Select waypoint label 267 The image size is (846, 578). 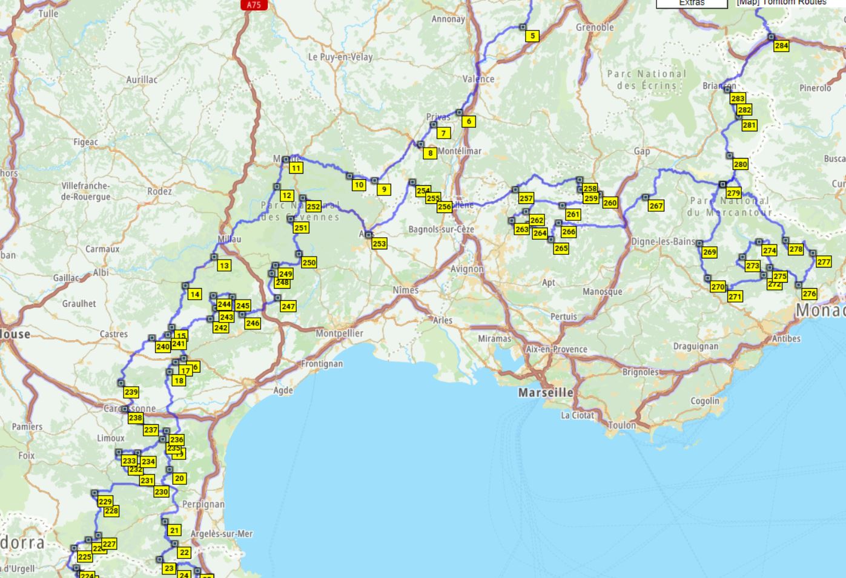click(656, 206)
